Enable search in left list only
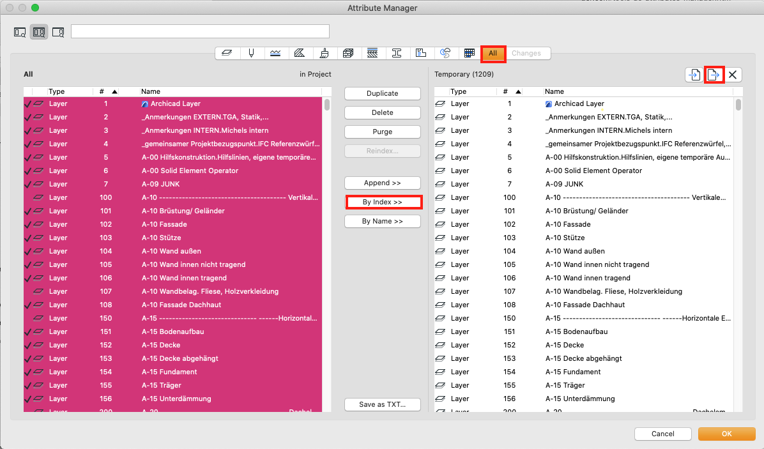Image resolution: width=764 pixels, height=449 pixels. pos(20,32)
